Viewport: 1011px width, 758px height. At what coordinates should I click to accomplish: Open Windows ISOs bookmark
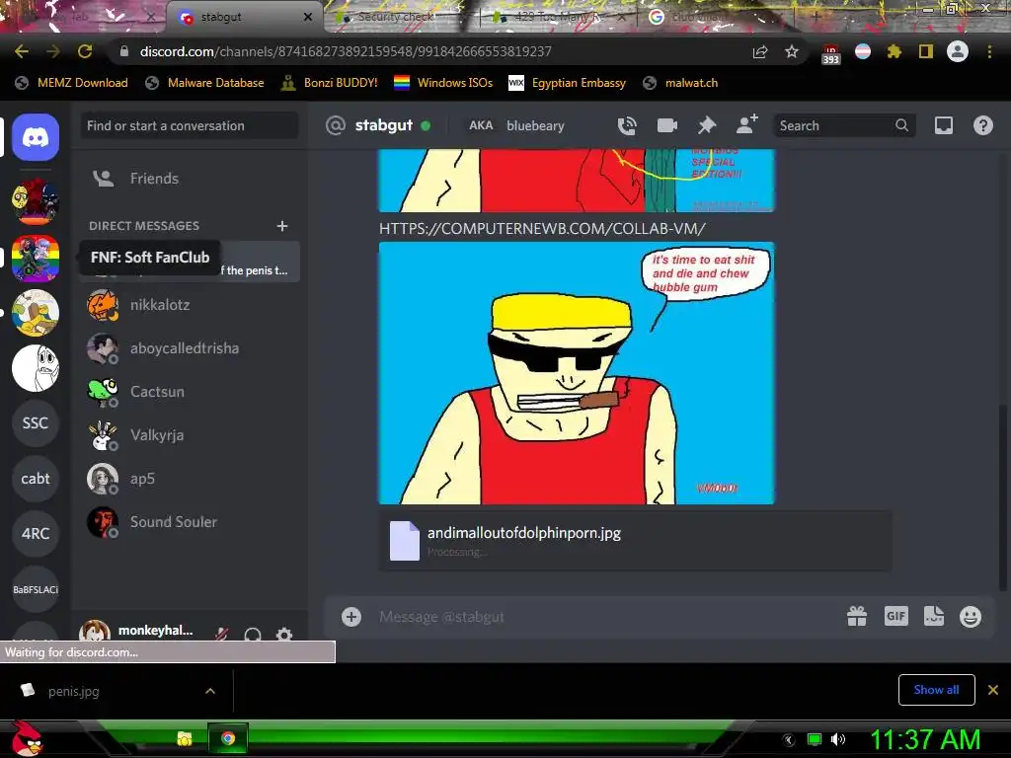[443, 83]
